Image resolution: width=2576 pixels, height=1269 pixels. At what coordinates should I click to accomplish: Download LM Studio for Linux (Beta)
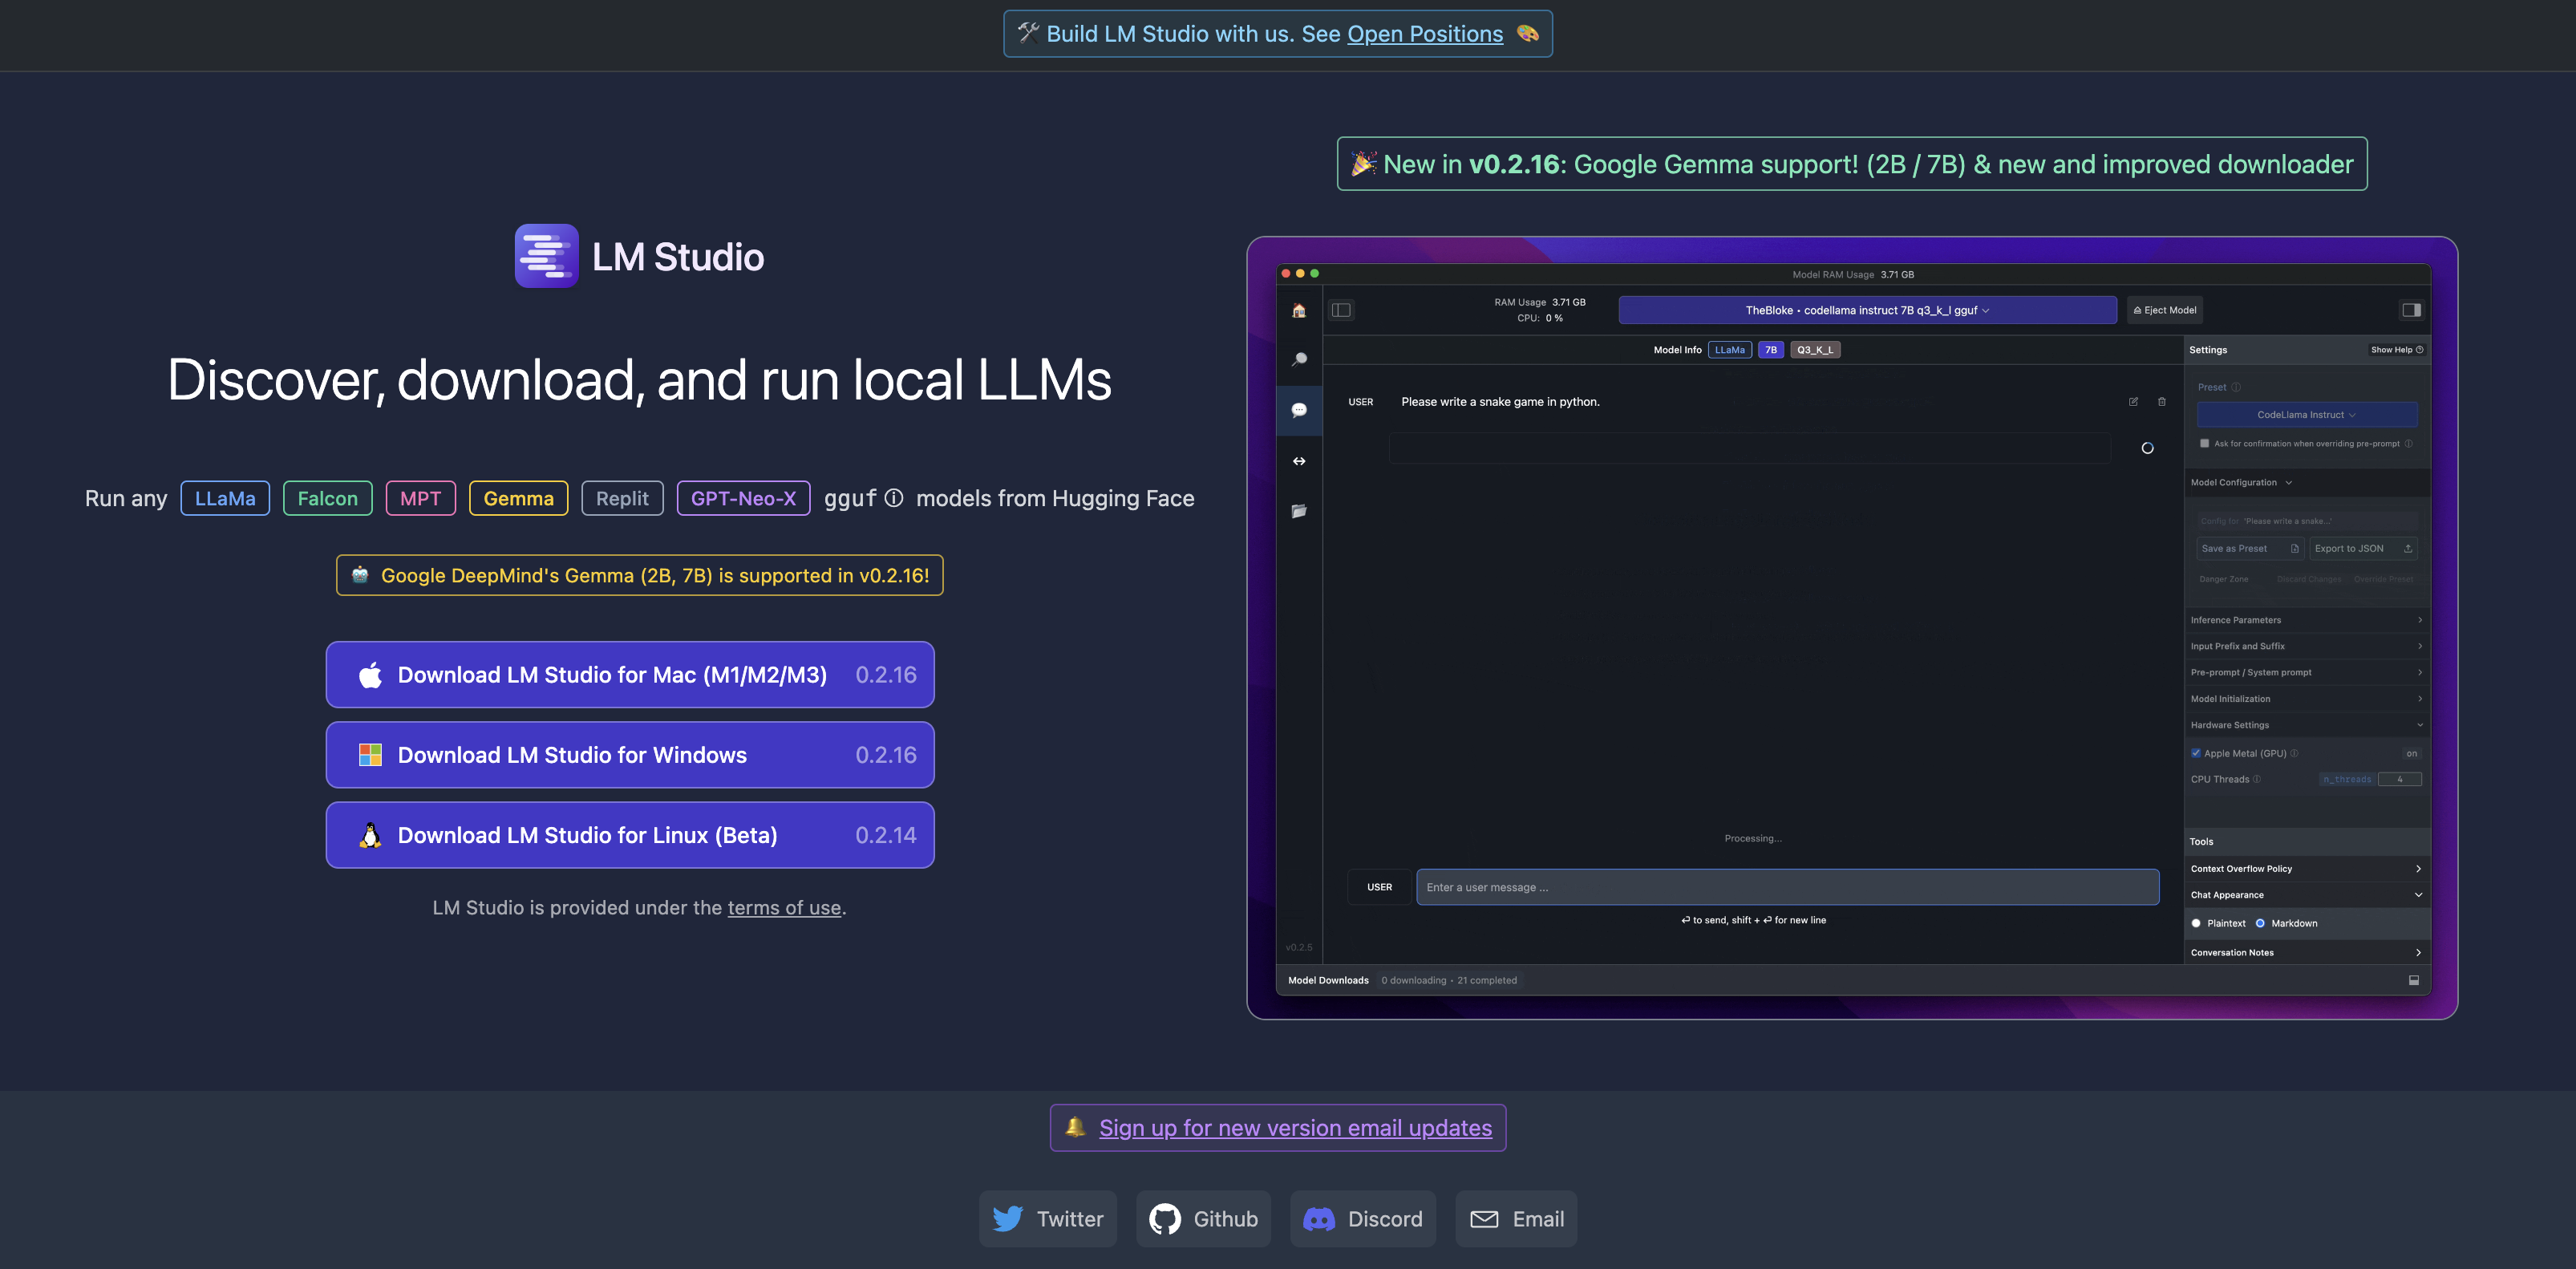click(630, 835)
